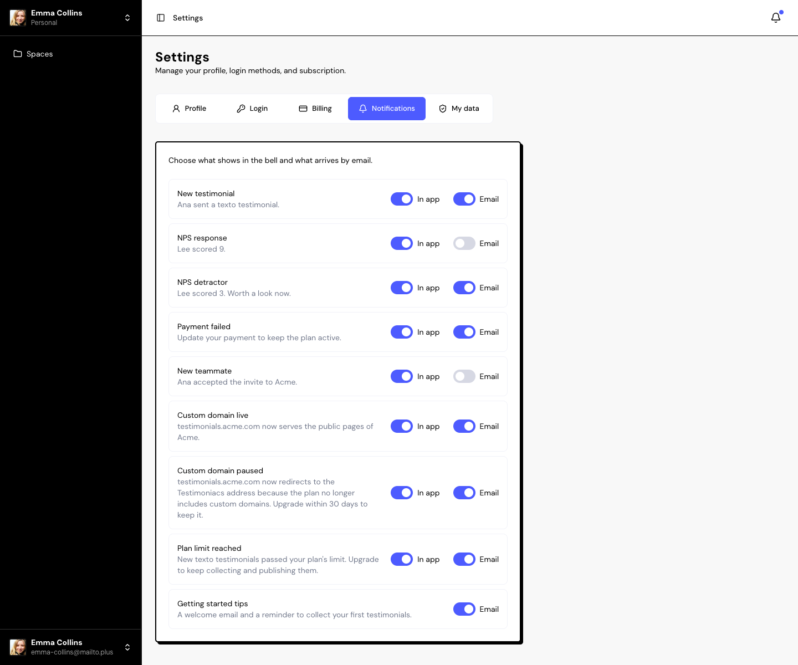Turn off Email for Getting started tips
The image size is (798, 665).
pyautogui.click(x=464, y=609)
